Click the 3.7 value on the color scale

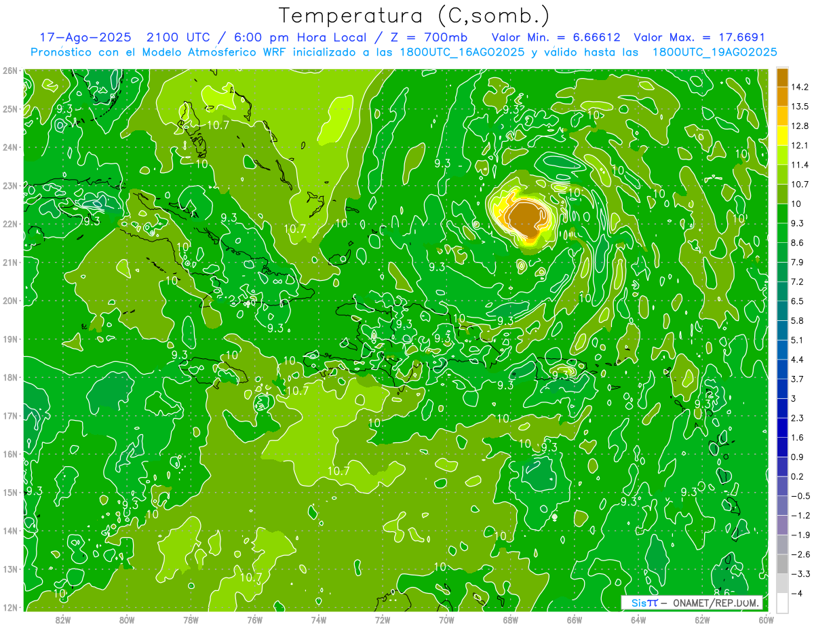tap(797, 379)
